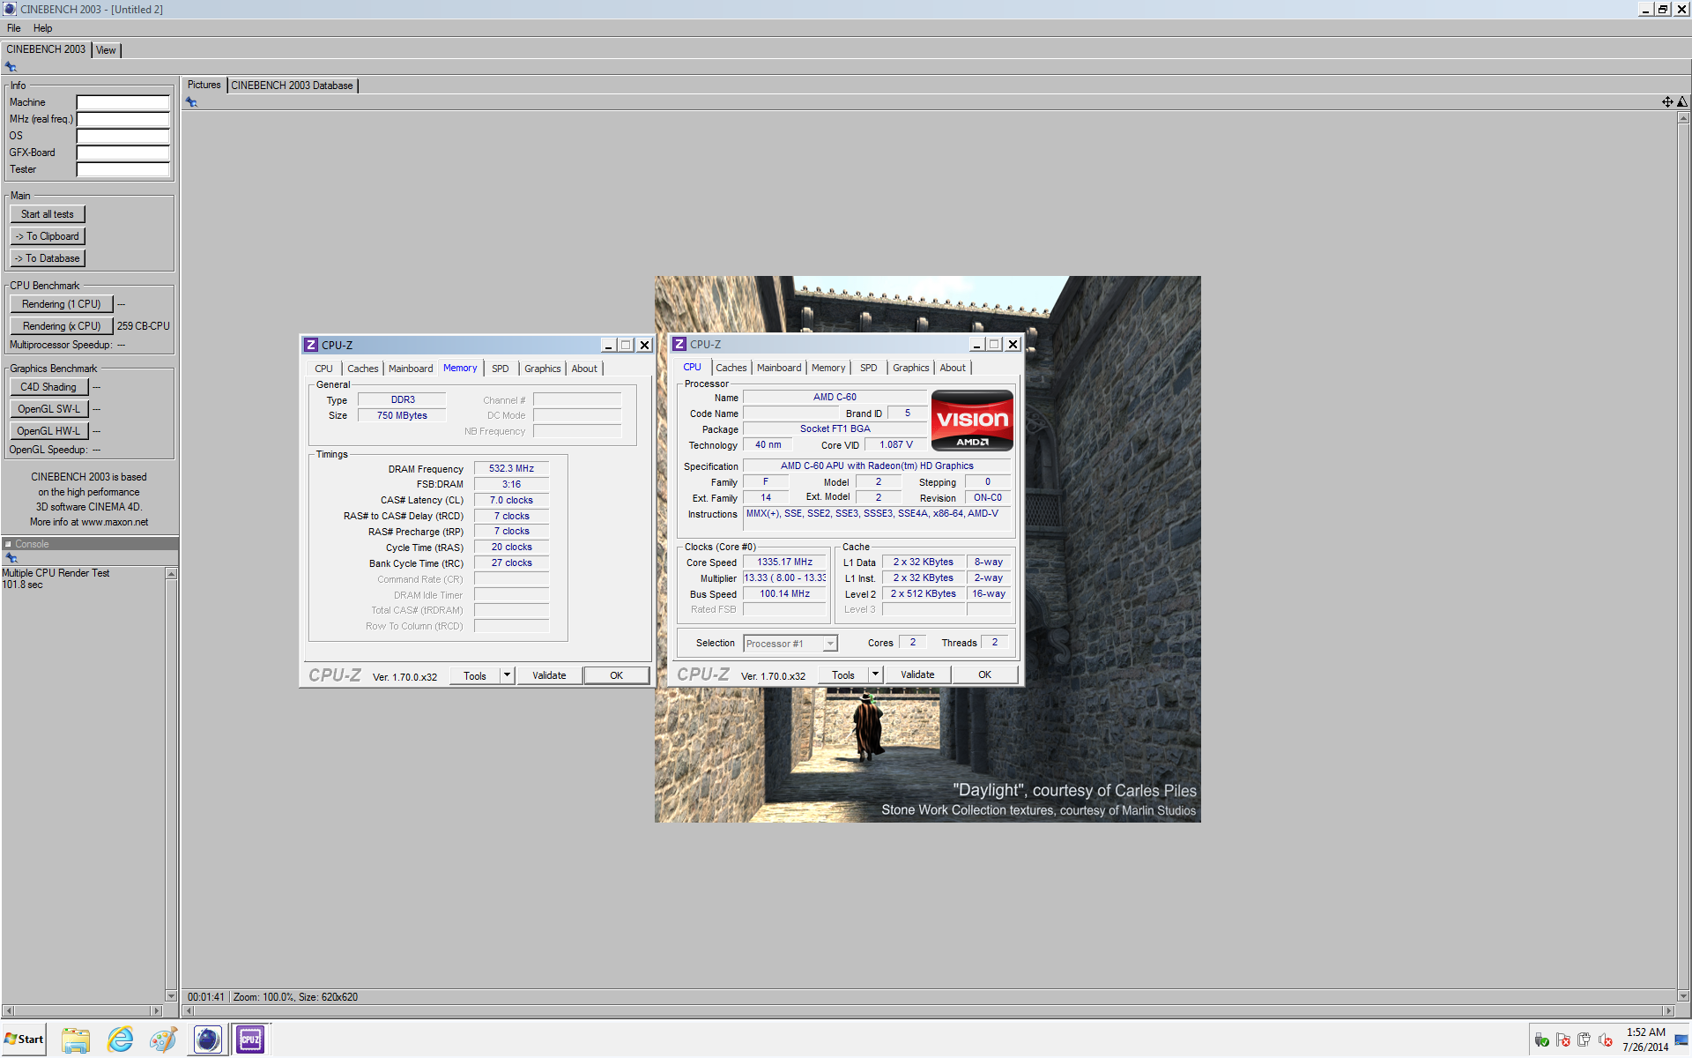Click CPU-Z Memory window title icon
The width and height of the screenshot is (1692, 1058).
click(311, 345)
